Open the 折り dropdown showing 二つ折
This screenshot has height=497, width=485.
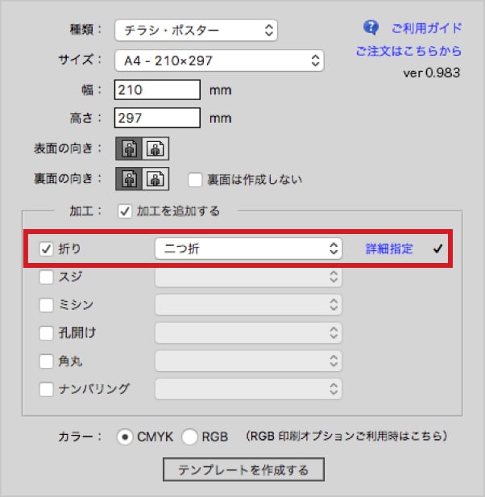tap(248, 248)
